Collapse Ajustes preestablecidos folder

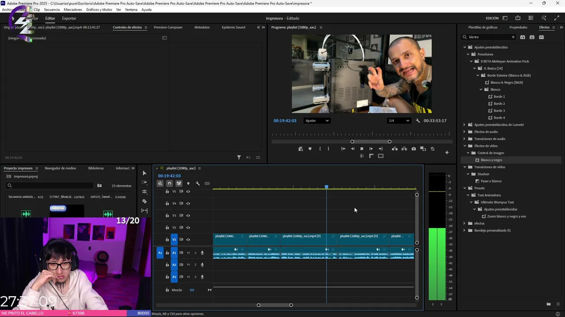point(464,47)
